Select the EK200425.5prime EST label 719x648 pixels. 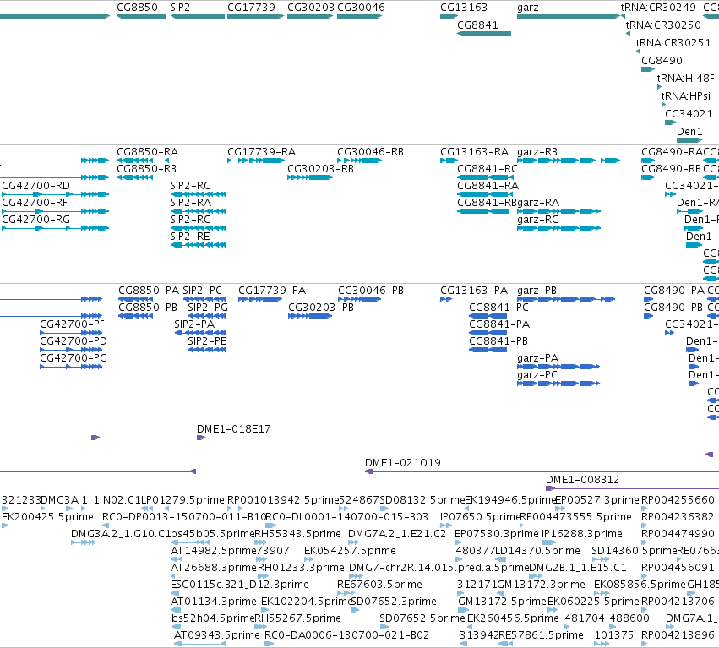coord(47,517)
